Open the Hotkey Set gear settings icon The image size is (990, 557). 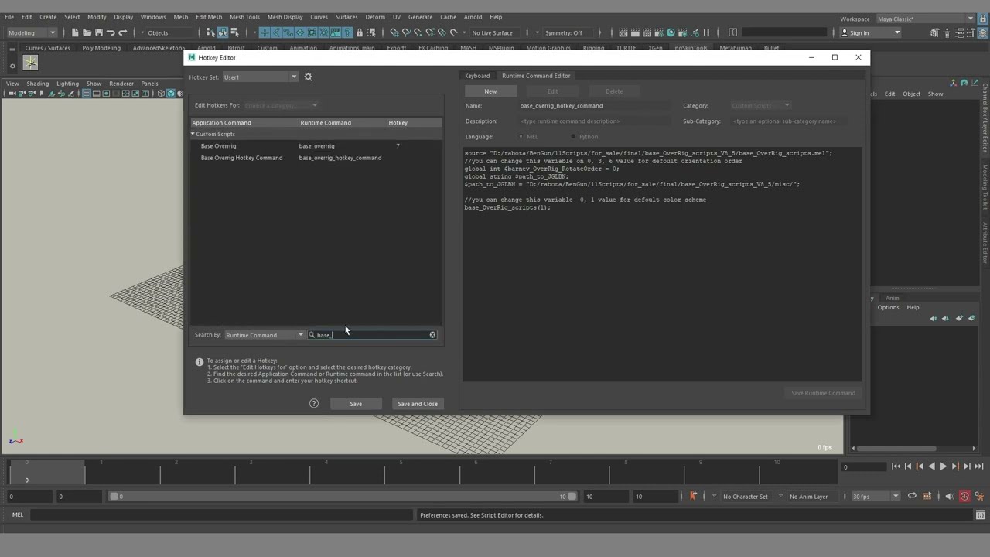[x=308, y=77]
